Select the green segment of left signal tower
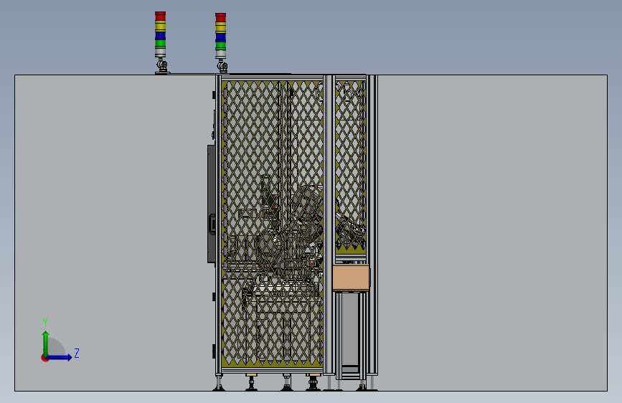Screen dimensions: 622x403 click(160, 43)
